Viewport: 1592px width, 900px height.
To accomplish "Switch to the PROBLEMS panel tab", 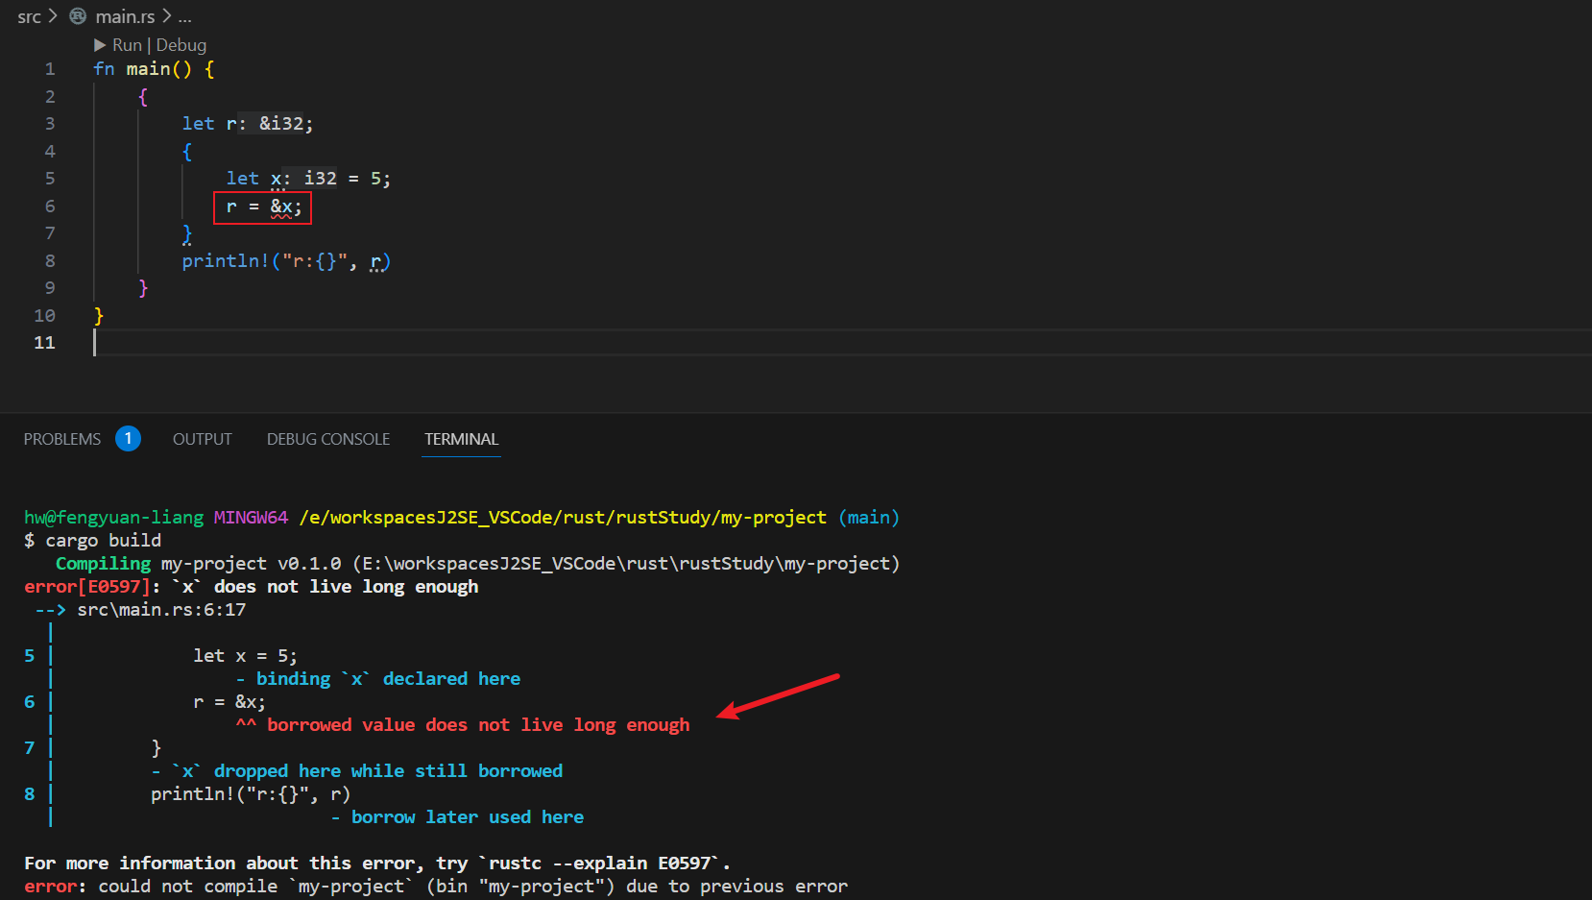I will (62, 439).
